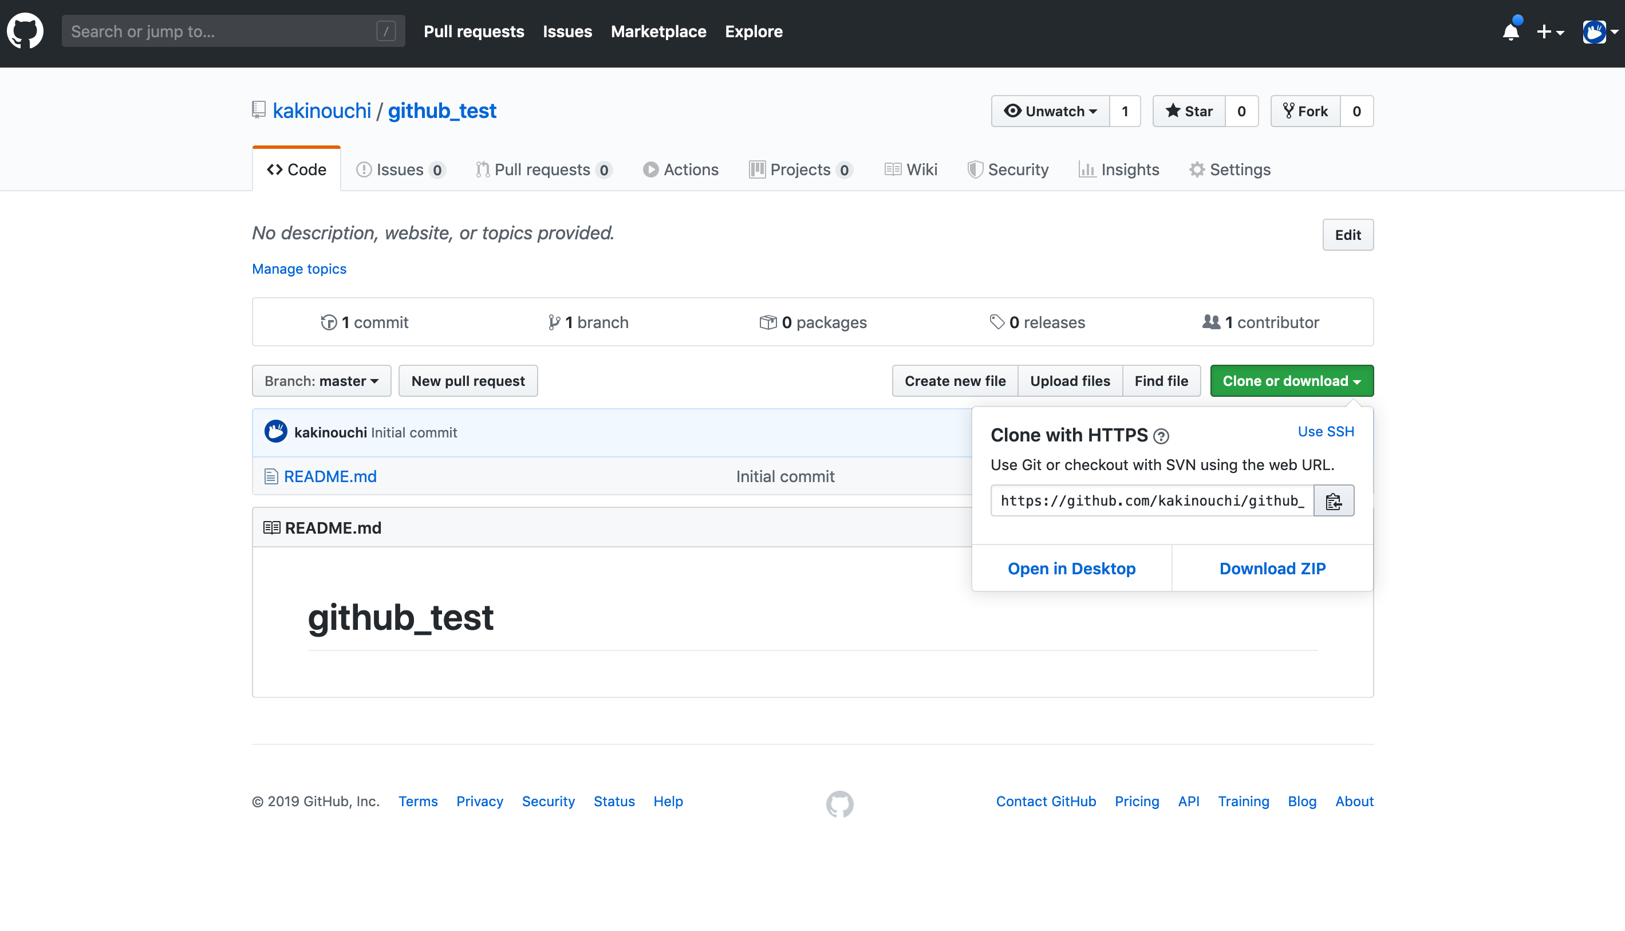Click the Watch/Unwatch eye icon
Viewport: 1625px width, 931px height.
[x=1012, y=111]
